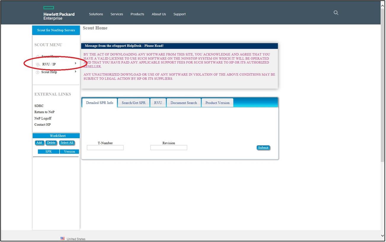Open the SDRC external link
Image resolution: width=386 pixels, height=242 pixels.
(39, 106)
